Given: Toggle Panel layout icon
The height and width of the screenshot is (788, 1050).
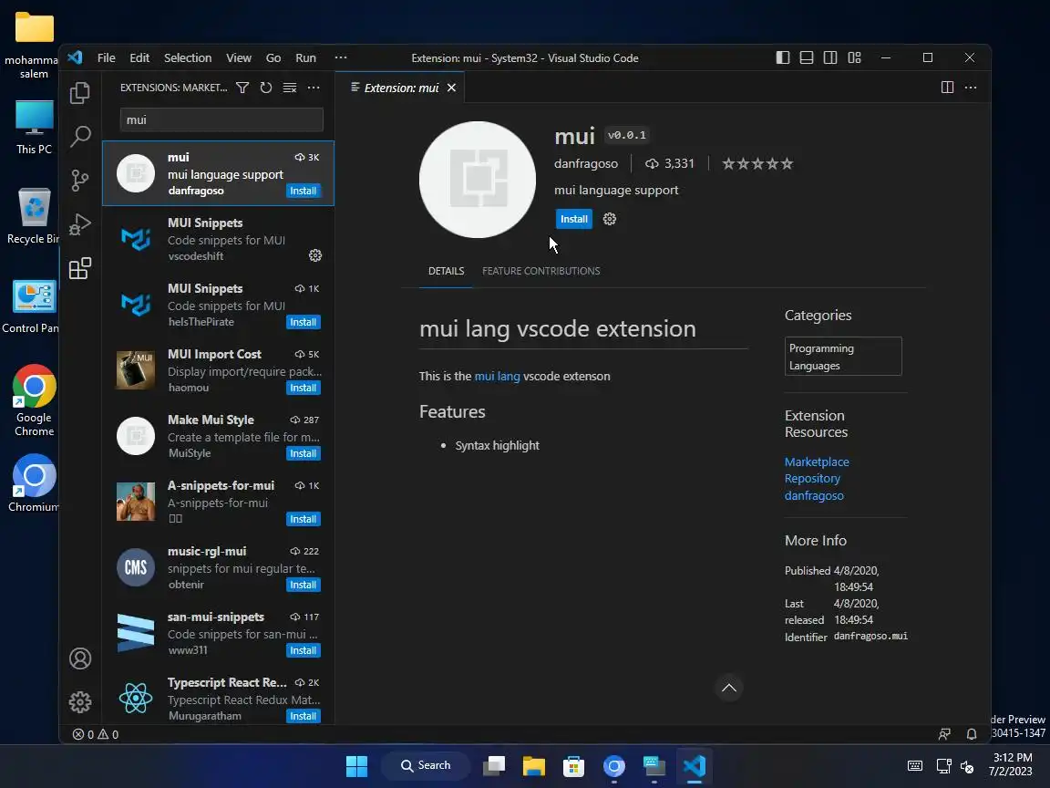Looking at the screenshot, I should (x=807, y=57).
